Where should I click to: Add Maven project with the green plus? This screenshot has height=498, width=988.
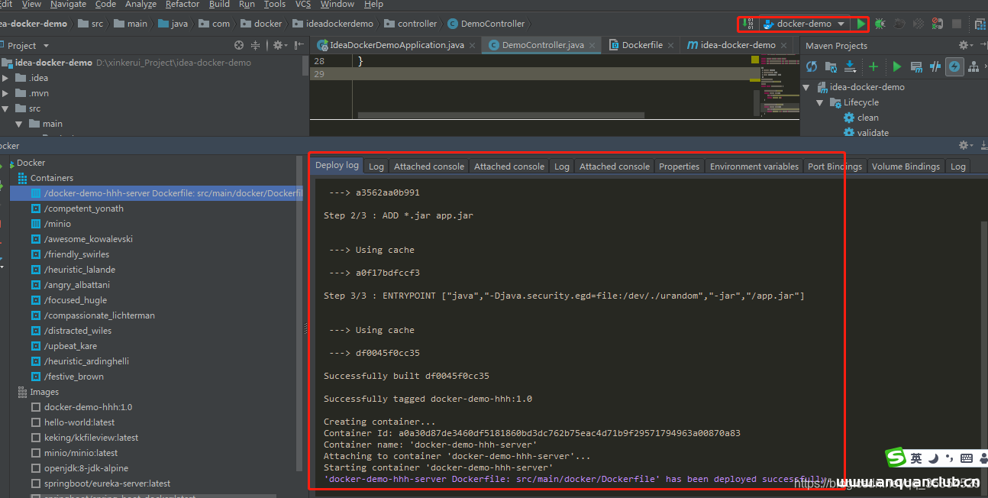tap(873, 67)
